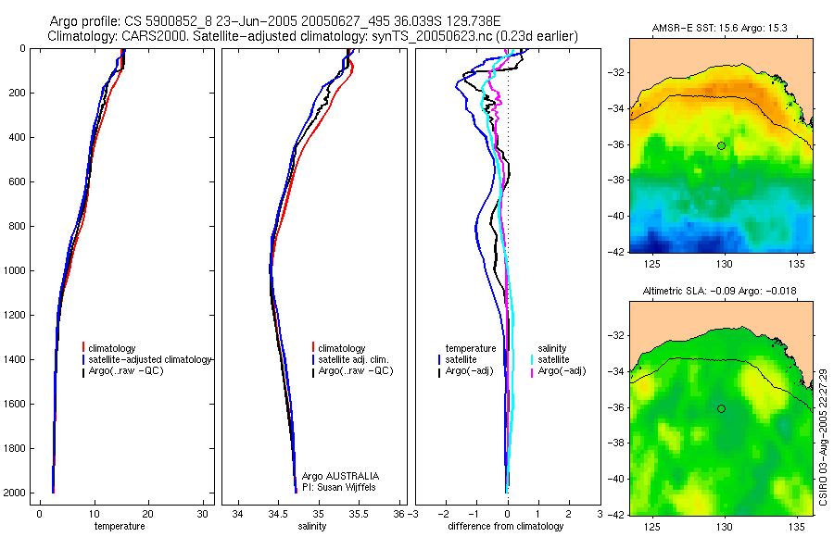
Task: Click the Altimetric SLA map title
Action: [x=720, y=291]
